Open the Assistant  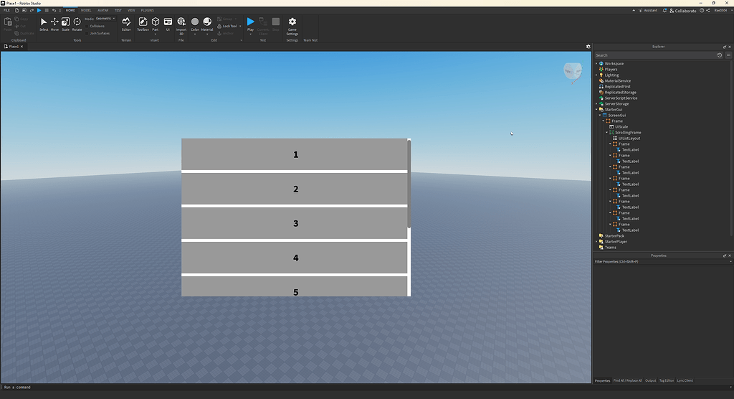coord(648,10)
